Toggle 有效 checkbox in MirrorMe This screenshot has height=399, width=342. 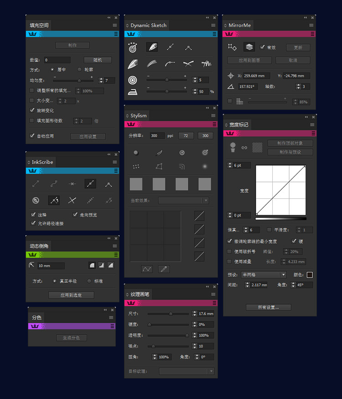click(x=262, y=47)
